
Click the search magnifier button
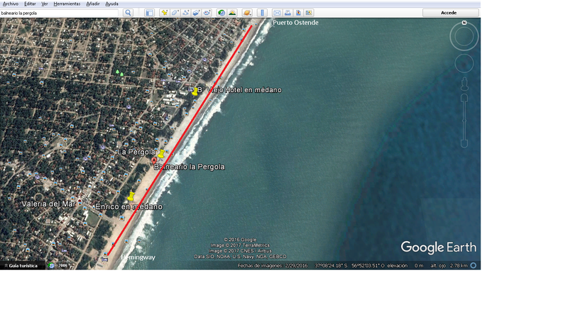tap(128, 13)
